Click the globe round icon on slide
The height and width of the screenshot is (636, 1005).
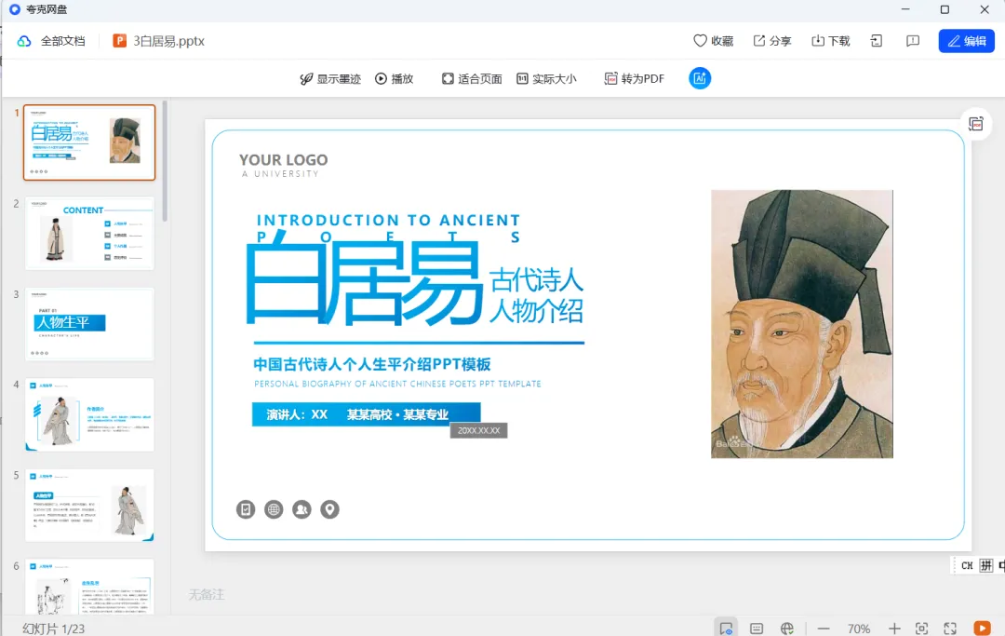point(274,509)
